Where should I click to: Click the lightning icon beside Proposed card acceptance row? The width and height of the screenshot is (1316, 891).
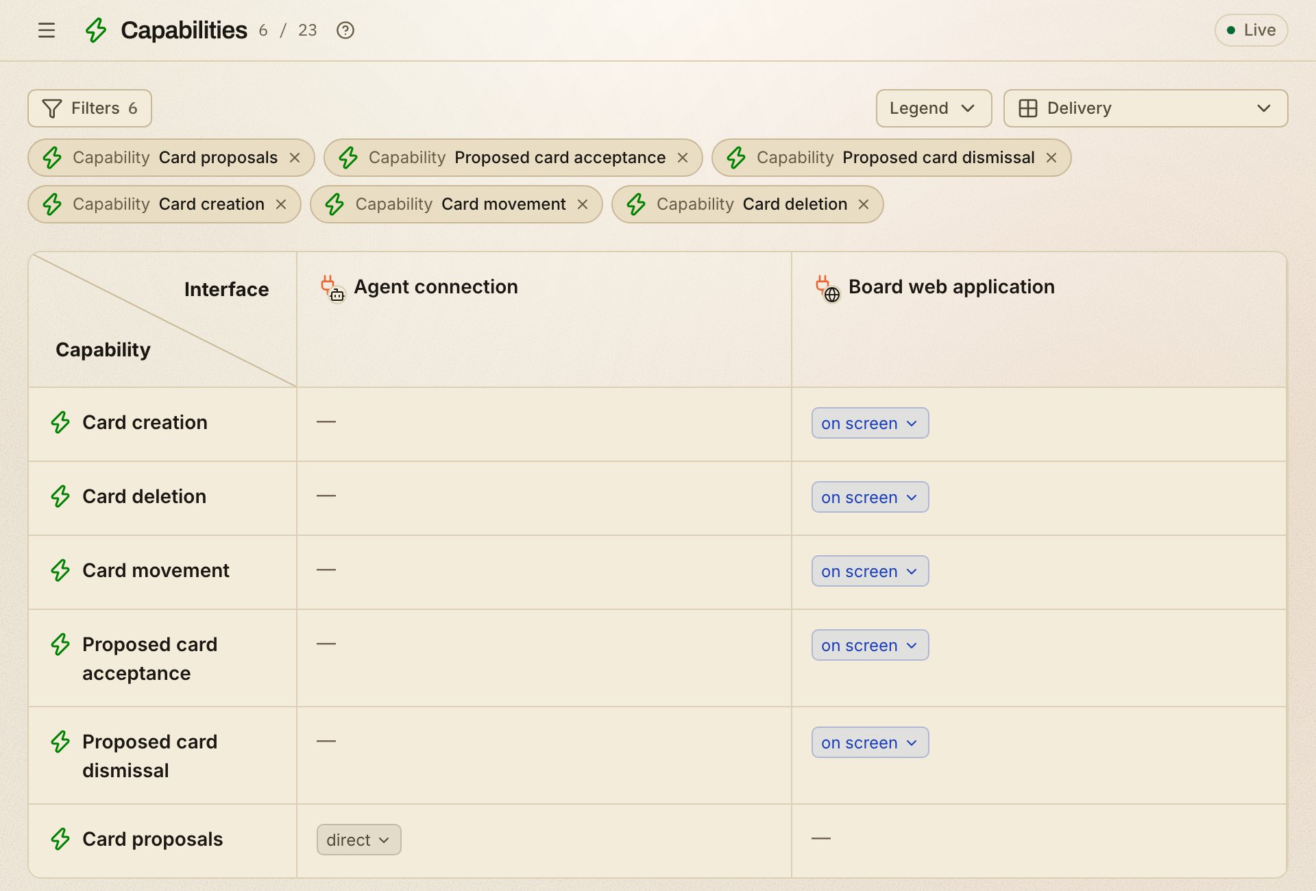click(60, 644)
